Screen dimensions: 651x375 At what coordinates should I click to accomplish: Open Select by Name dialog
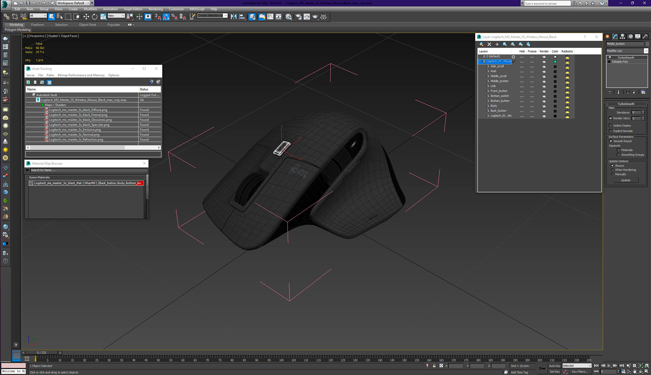coord(60,17)
